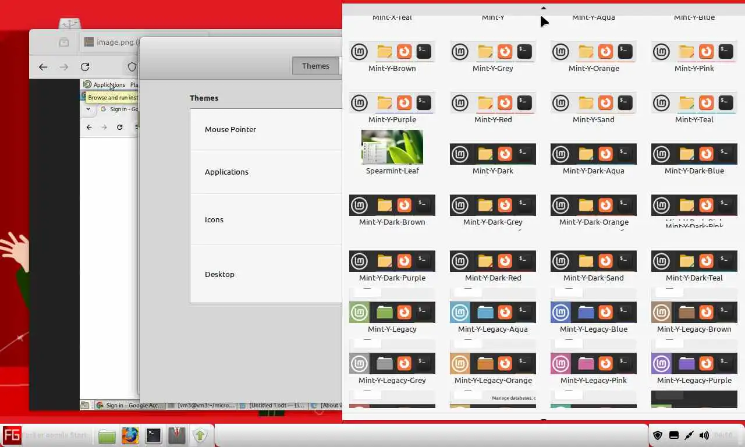Screen dimensions: 745x447
Task: Select the Mint-Y-Grey theme thumbnail
Action: tap(493, 52)
